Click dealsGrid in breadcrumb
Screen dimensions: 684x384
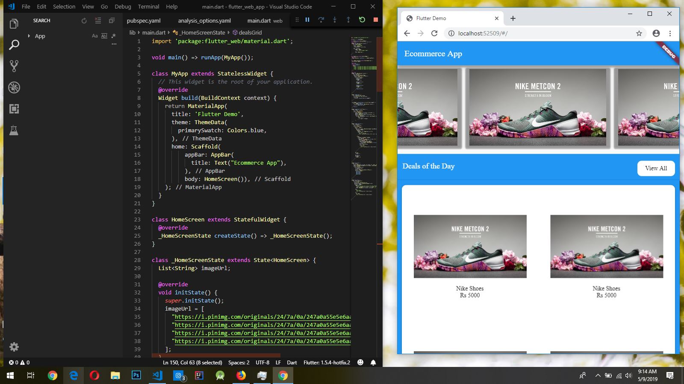(x=247, y=32)
